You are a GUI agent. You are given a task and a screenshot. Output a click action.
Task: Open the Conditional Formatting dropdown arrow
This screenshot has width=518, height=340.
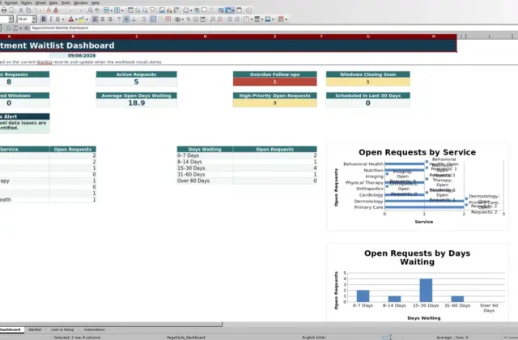click(286, 19)
